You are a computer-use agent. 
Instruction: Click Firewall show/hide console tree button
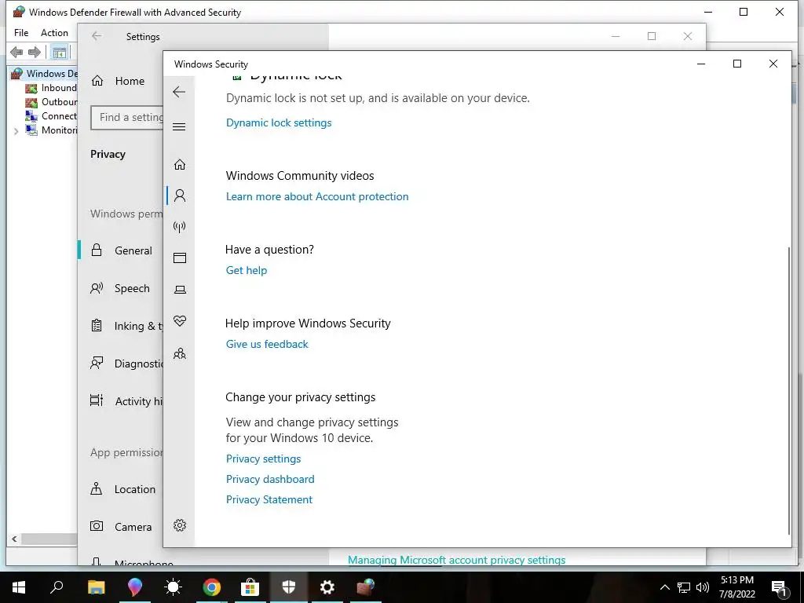[x=60, y=53]
